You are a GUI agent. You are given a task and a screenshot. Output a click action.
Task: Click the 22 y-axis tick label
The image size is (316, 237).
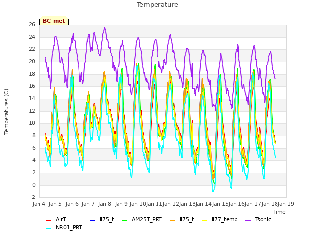pos(32,49)
